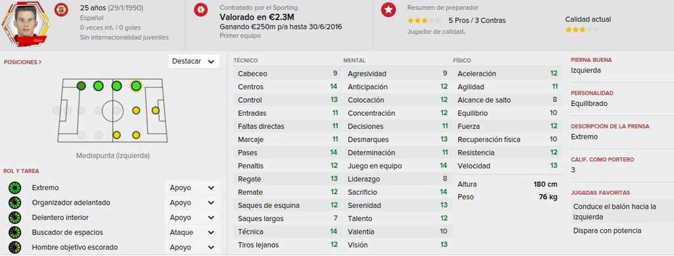Viewport: 674px width, 256px height.
Task: Select the Hombre objetivo escorado role icon
Action: click(x=14, y=247)
